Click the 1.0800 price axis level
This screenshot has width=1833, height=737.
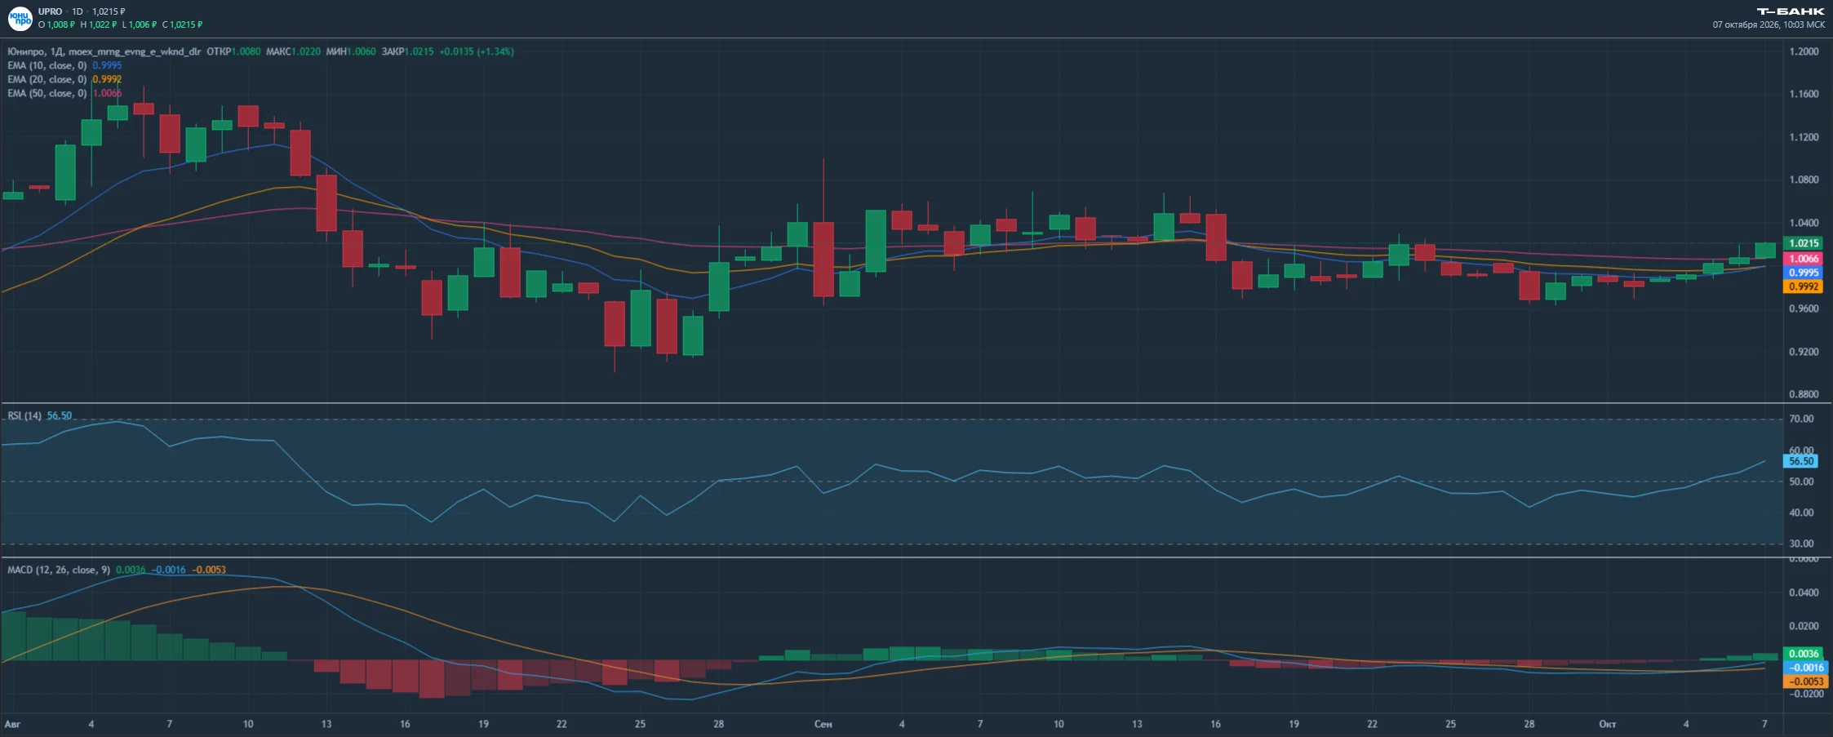1804,180
